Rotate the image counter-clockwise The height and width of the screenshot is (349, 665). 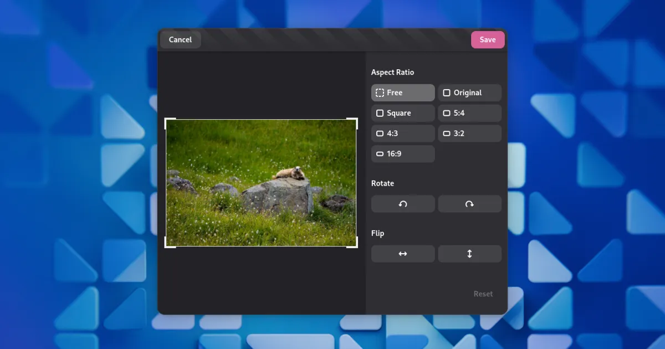pos(403,204)
